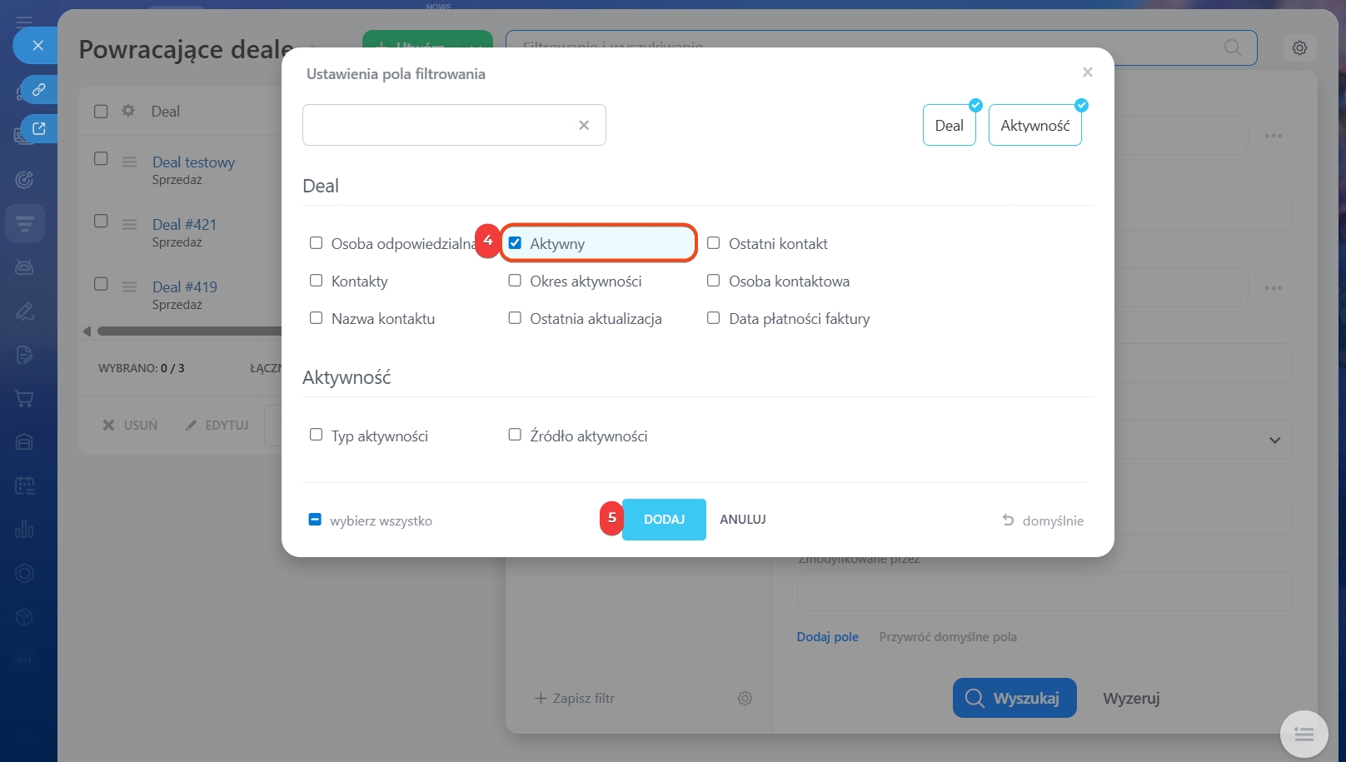Enable the Źródło aktywności checkbox
The image size is (1346, 762).
coord(515,435)
